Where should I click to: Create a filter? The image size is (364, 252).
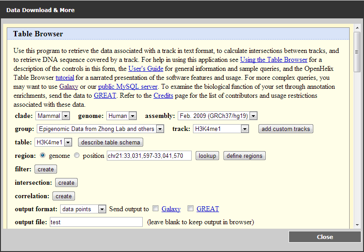(46, 169)
